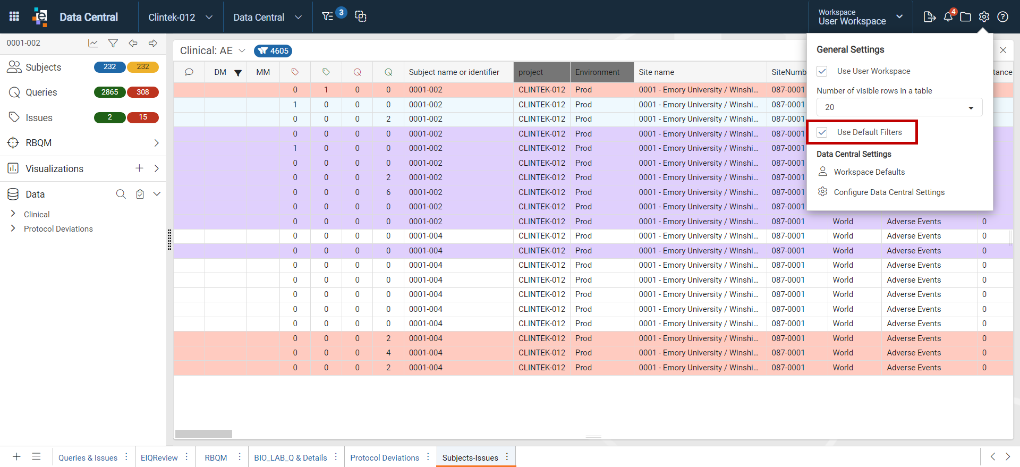The width and height of the screenshot is (1020, 467).
Task: Collapse the Data section chevron
Action: point(157,194)
